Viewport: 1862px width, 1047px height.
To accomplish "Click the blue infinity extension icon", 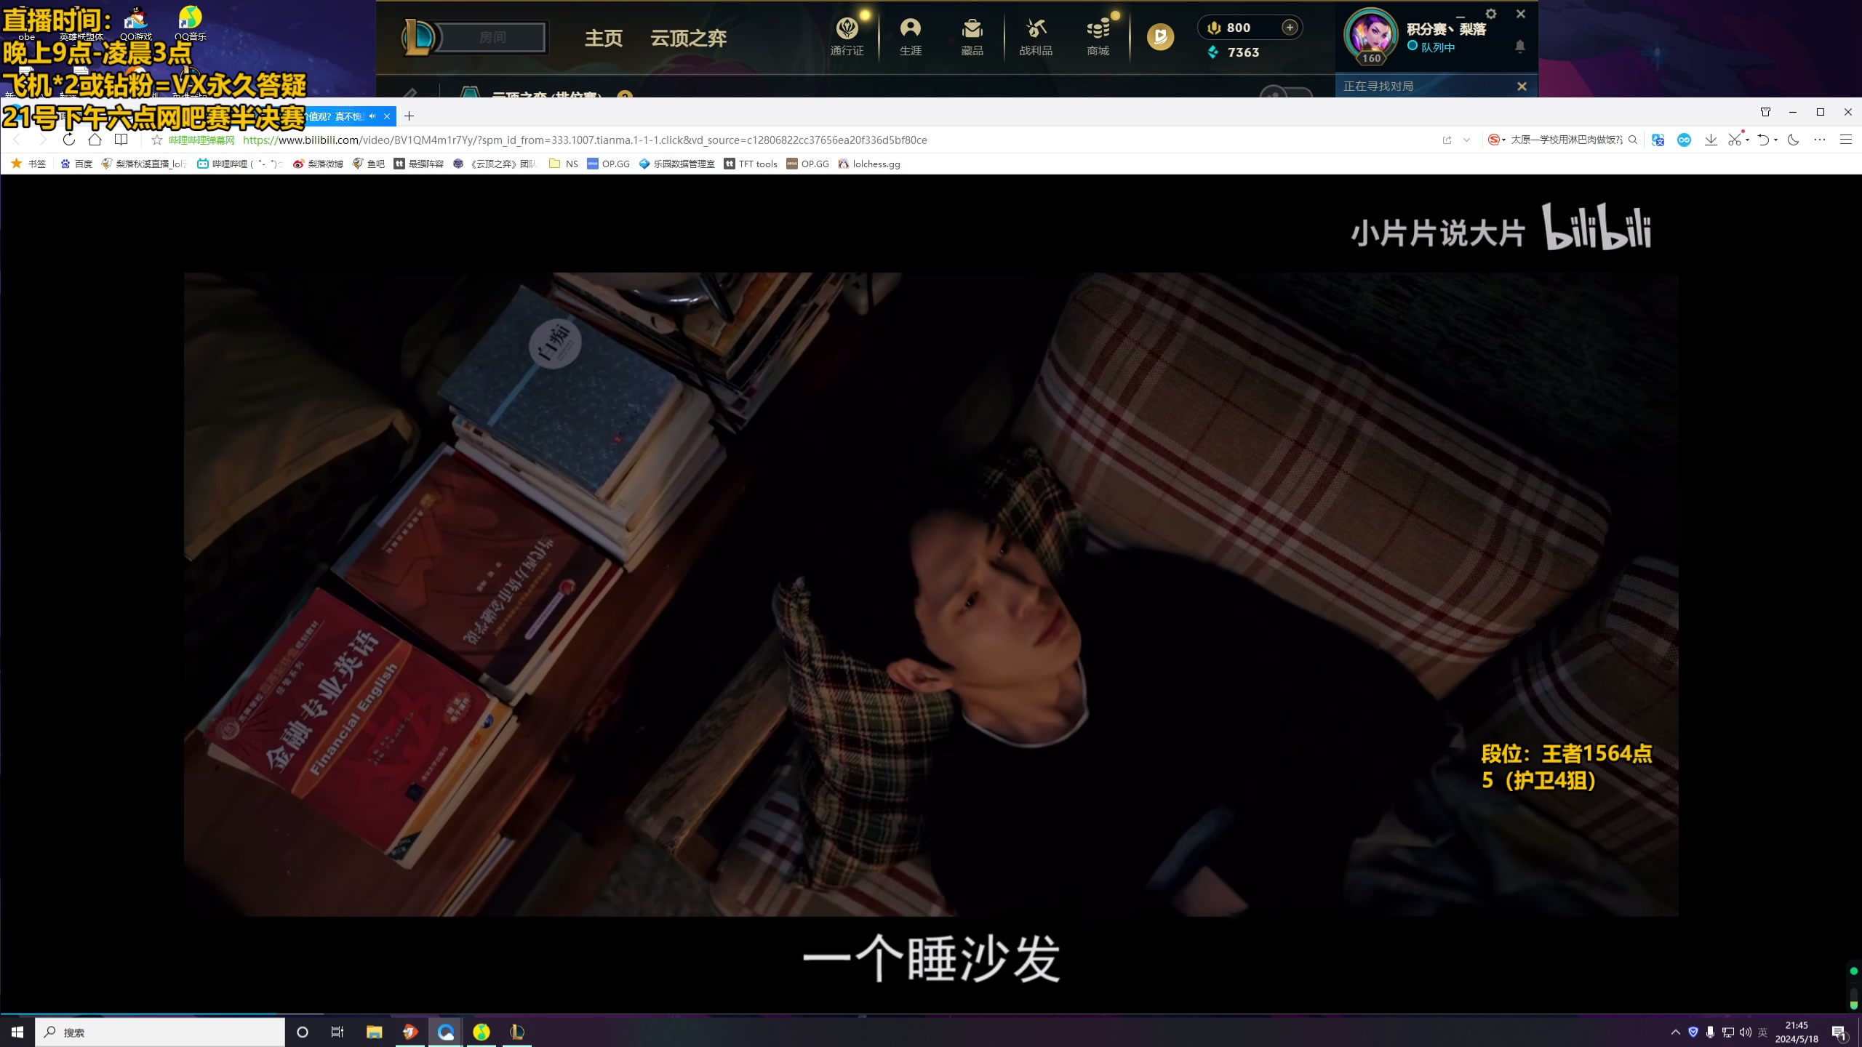I will coord(1684,140).
